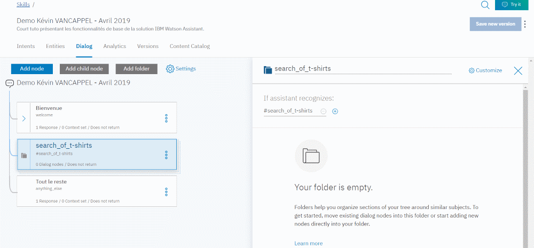Select the Bienvenue dialog node

tap(97, 117)
